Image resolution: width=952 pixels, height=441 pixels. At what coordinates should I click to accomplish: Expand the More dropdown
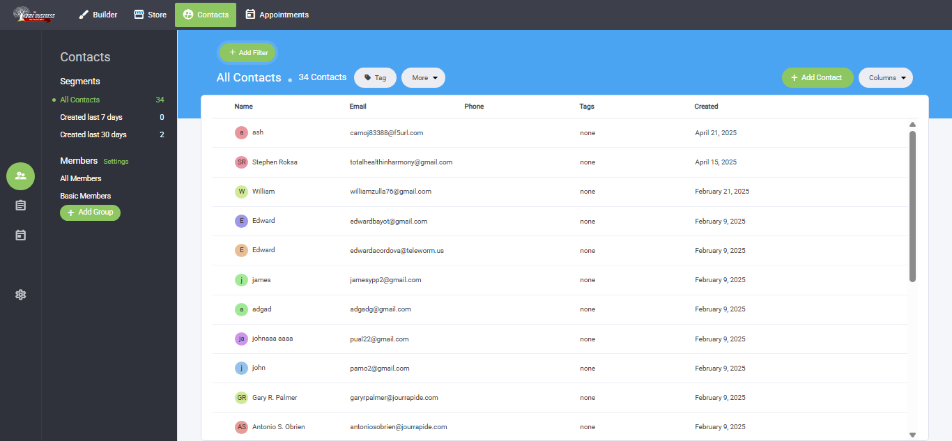[x=423, y=78]
